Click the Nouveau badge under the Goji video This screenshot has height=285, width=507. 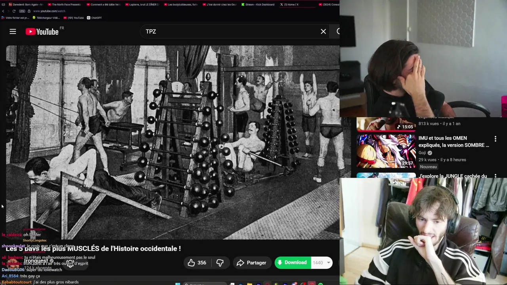click(x=428, y=167)
